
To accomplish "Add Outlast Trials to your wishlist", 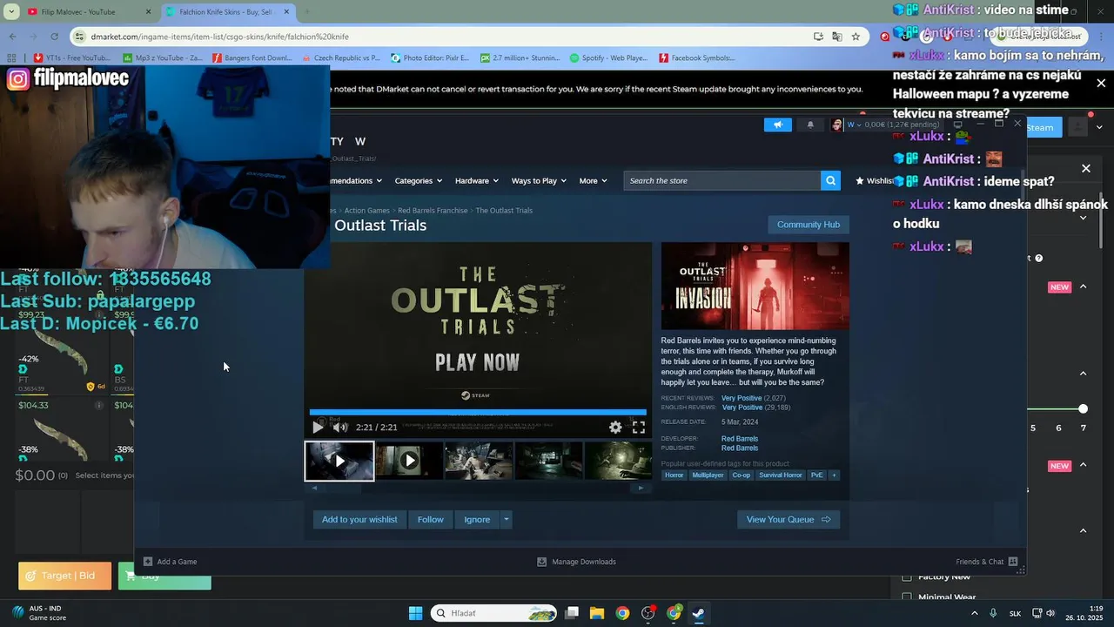I will point(359,520).
